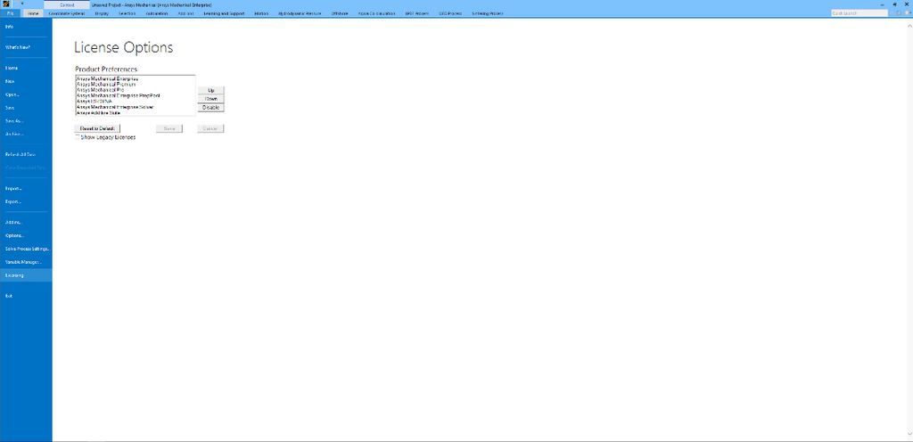Image resolution: width=913 pixels, height=442 pixels.
Task: Click the Up button
Action: [x=210, y=90]
